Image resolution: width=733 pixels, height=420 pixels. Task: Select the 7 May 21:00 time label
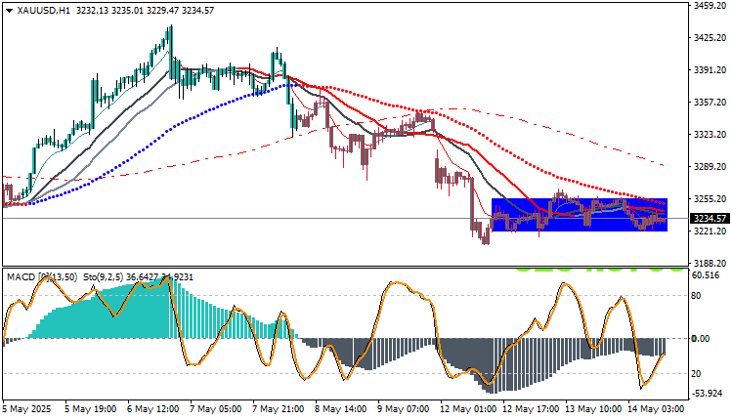click(x=279, y=409)
